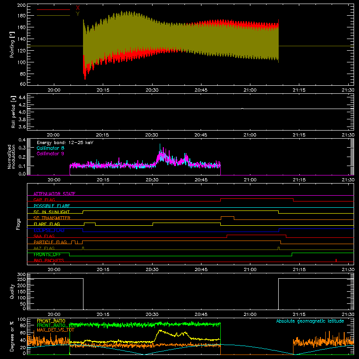Click '21:00' tick label under Flags plot
Viewport: 359px width, 359px height.
coord(250,270)
